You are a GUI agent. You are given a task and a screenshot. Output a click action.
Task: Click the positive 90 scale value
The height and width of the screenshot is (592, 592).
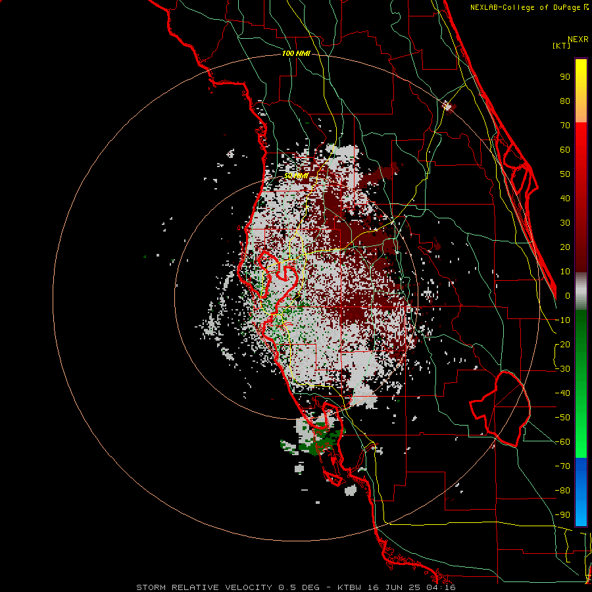[x=565, y=77]
